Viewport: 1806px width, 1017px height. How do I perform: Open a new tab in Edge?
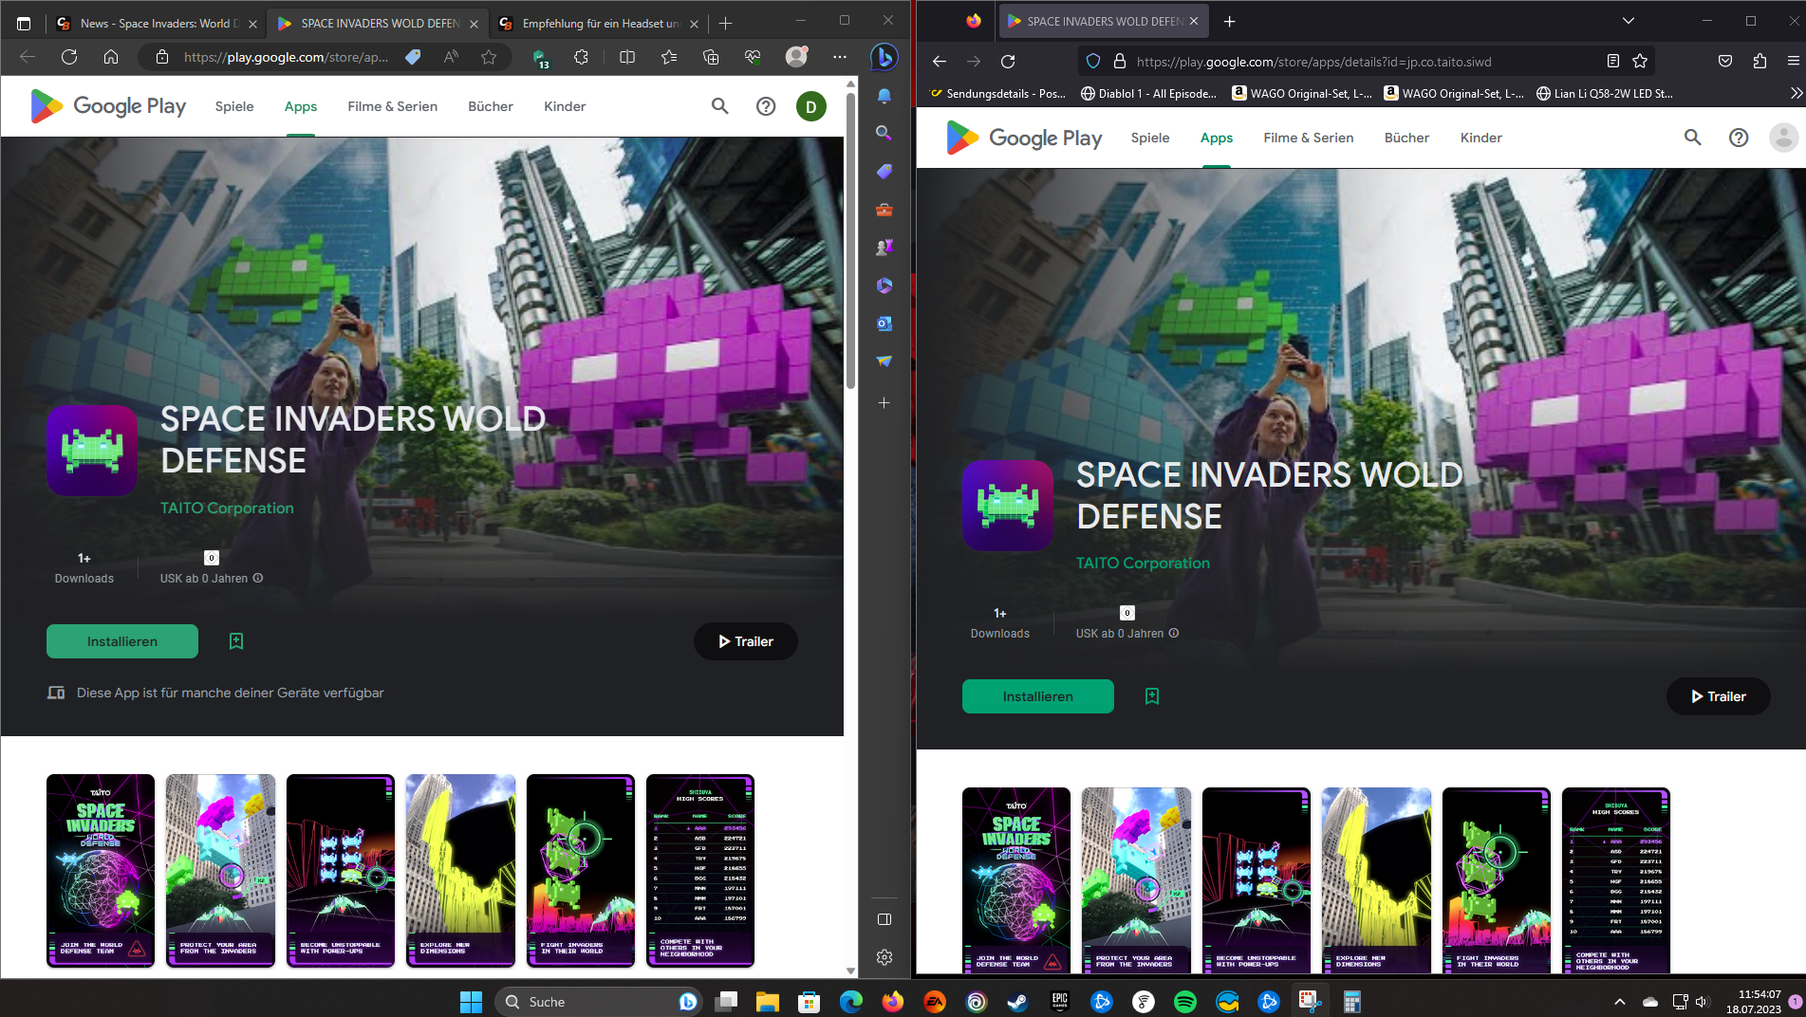[726, 24]
